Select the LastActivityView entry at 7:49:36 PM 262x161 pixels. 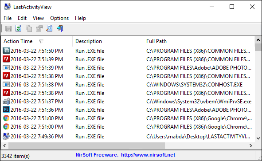[128, 137]
